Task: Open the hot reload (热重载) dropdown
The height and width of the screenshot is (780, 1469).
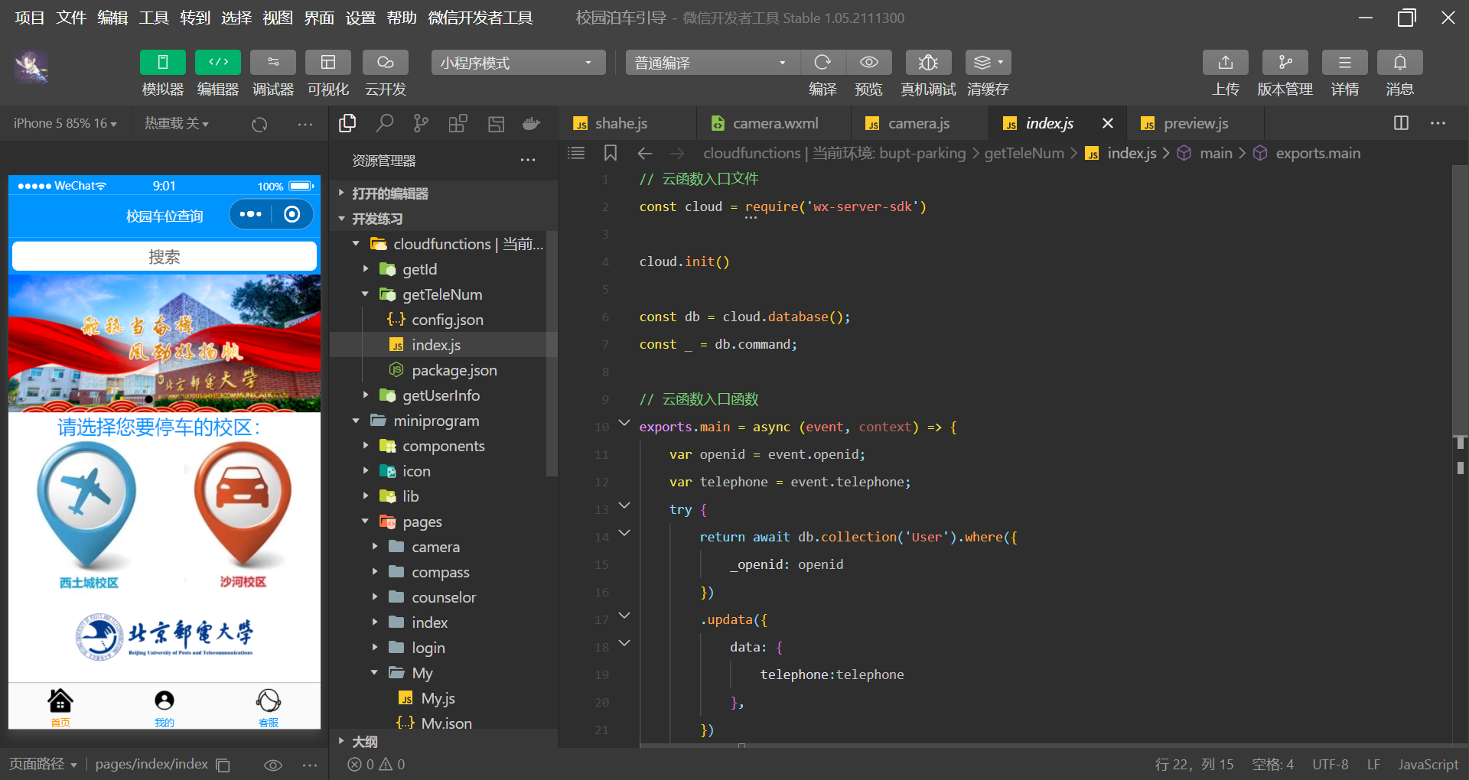Action: pos(177,123)
